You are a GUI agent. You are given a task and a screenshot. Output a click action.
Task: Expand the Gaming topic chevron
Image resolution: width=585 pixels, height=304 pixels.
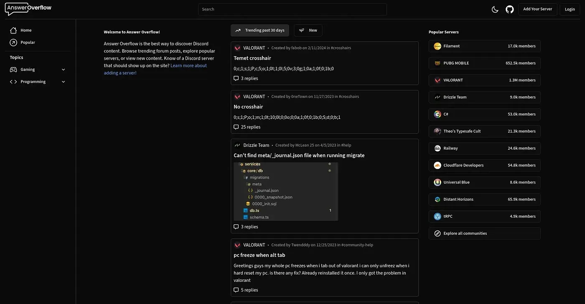click(x=64, y=70)
